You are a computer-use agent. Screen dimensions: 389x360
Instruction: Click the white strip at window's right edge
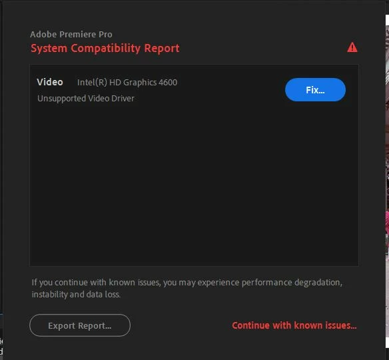point(387,20)
